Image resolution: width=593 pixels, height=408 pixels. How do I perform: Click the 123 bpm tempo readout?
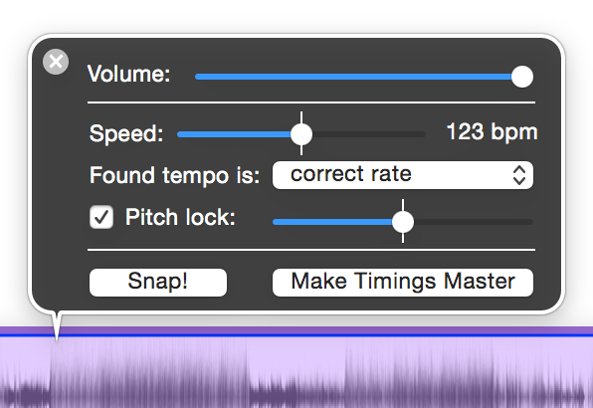click(x=493, y=132)
